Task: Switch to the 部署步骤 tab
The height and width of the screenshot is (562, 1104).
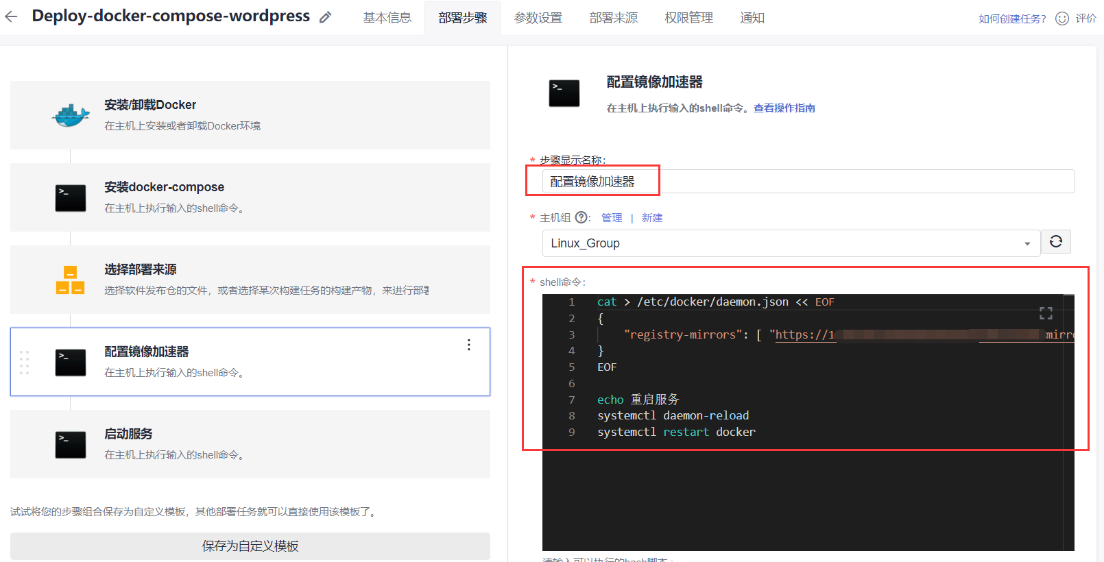Action: tap(463, 18)
